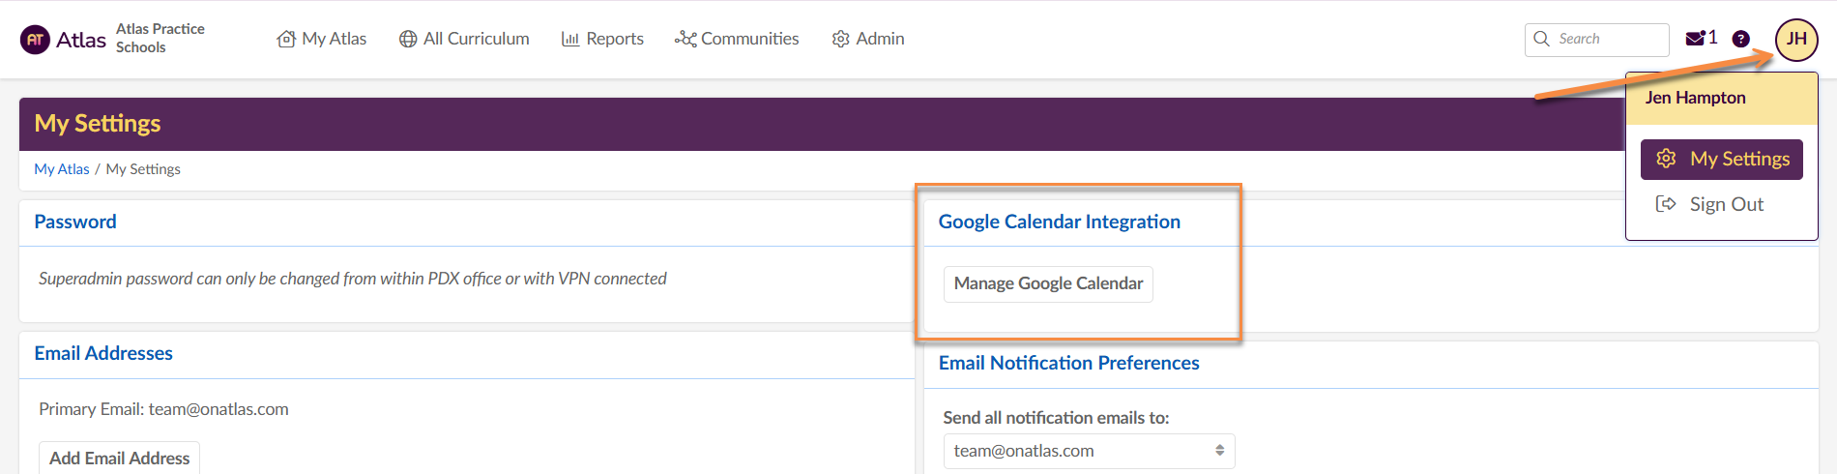The image size is (1837, 474).
Task: Open the All Curriculum menu label
Action: (x=476, y=39)
